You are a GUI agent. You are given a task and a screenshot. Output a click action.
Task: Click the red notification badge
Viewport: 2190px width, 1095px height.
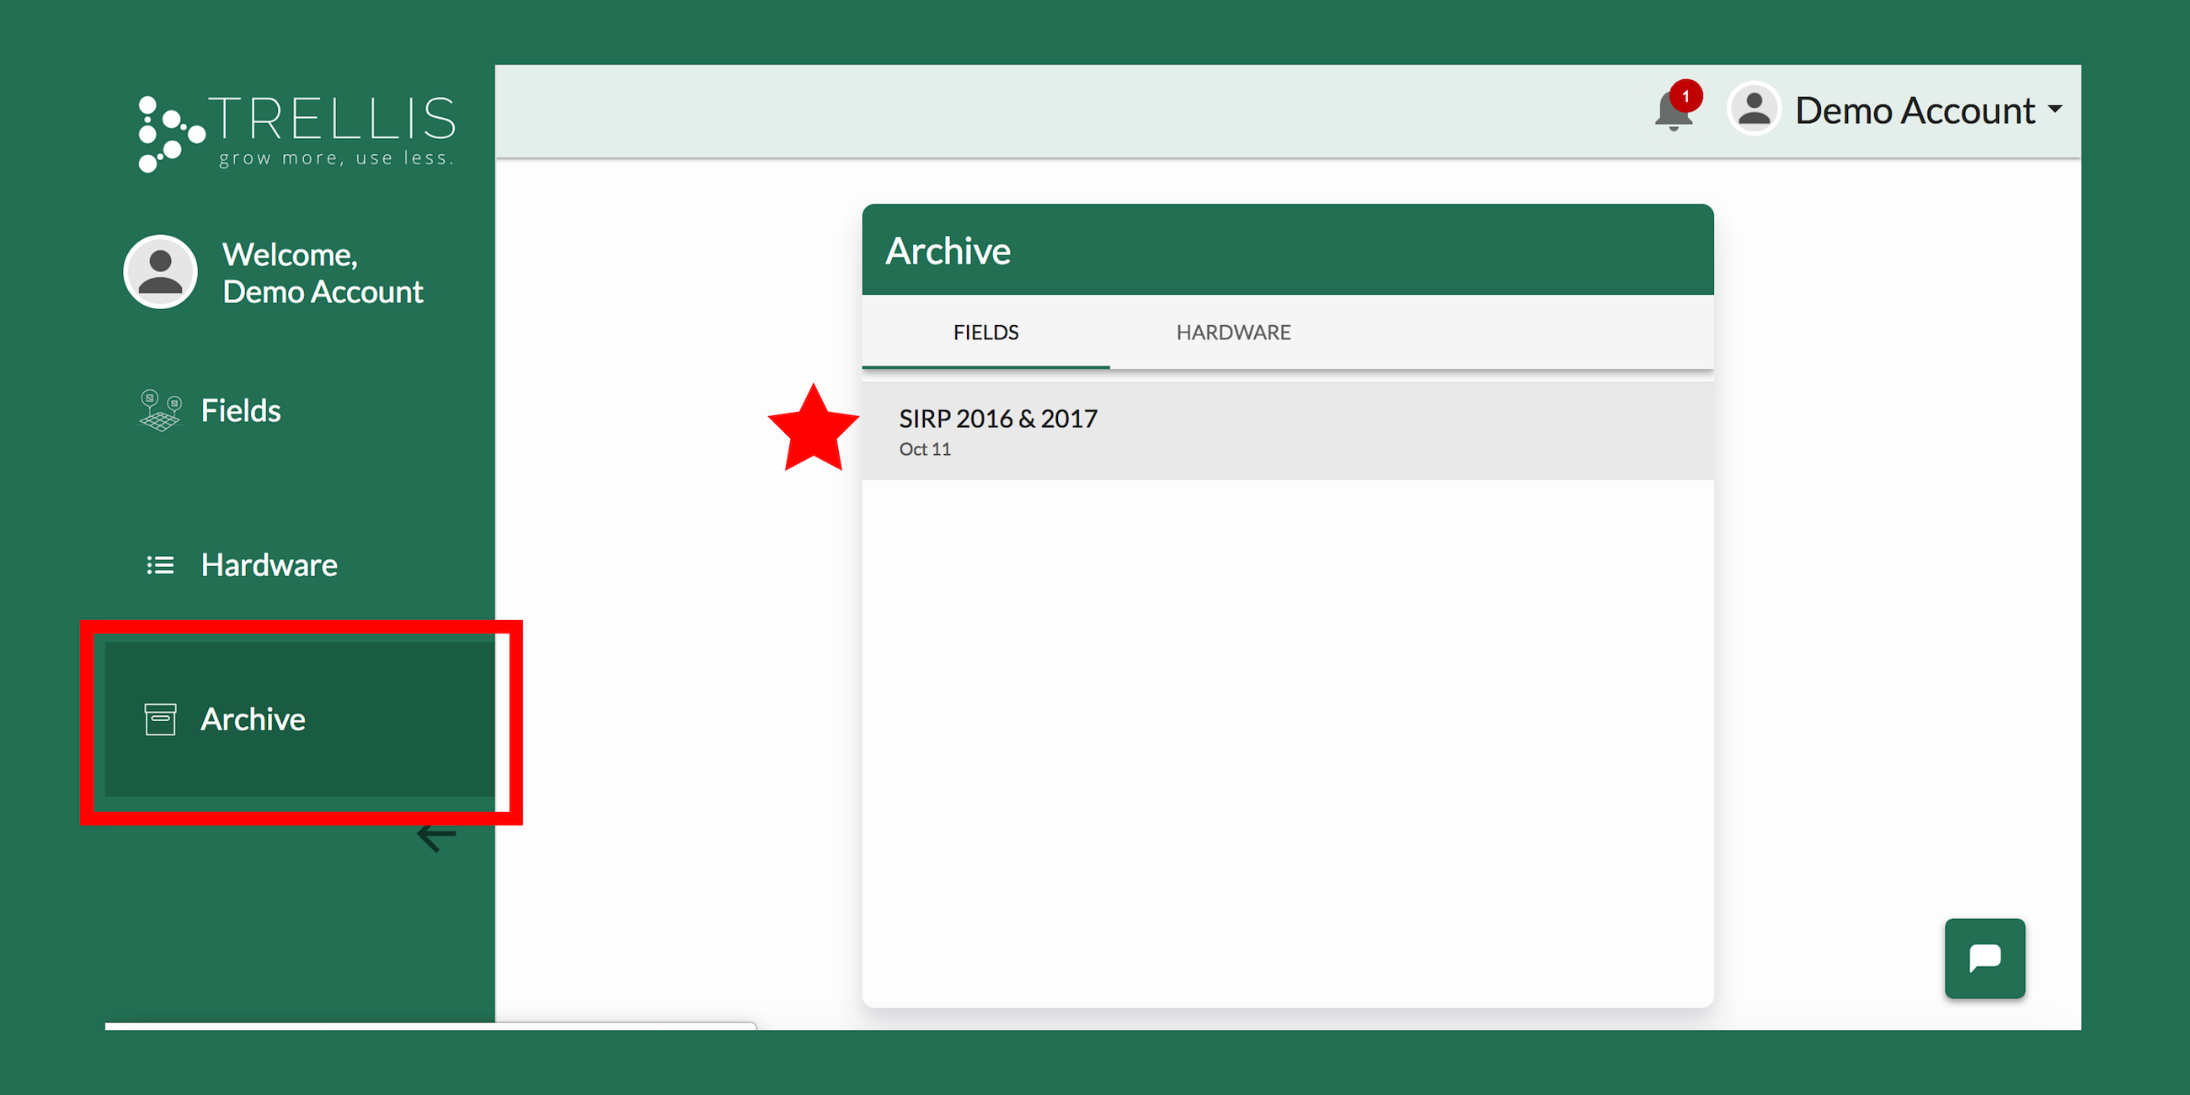click(1685, 96)
